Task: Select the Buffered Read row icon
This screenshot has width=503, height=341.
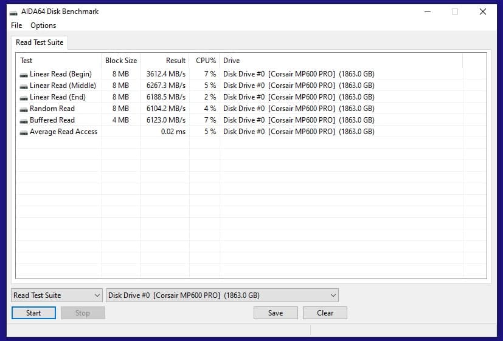Action: click(24, 120)
